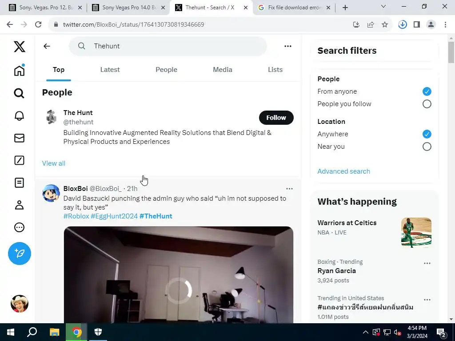
Task: Click browser back arrow button
Action: coord(10,24)
